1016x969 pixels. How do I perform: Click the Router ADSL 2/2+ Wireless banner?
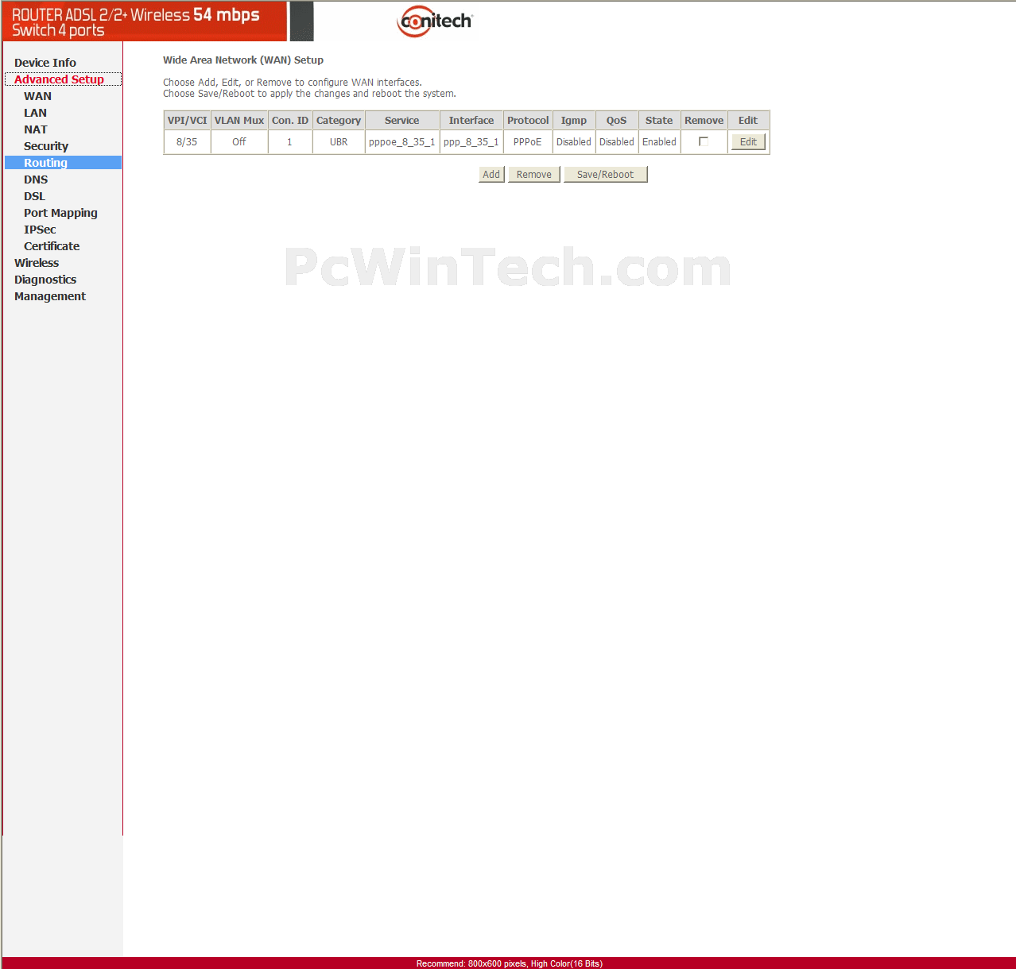pos(144,21)
